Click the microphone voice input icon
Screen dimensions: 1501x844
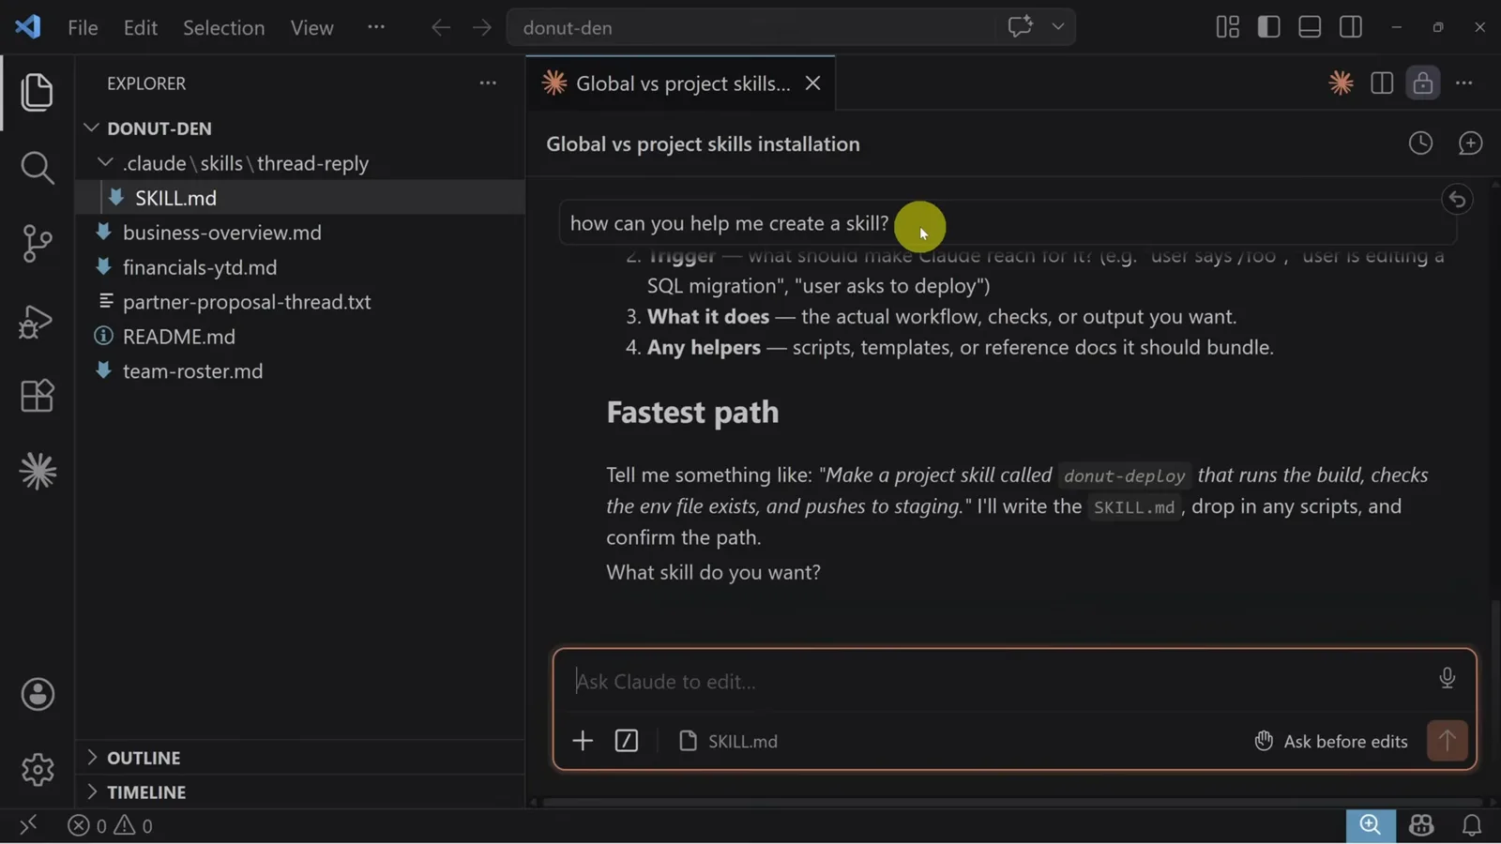tap(1447, 677)
